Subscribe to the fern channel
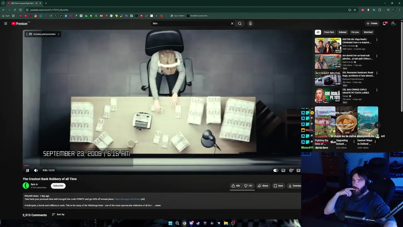This screenshot has height=227, width=403. point(58,186)
